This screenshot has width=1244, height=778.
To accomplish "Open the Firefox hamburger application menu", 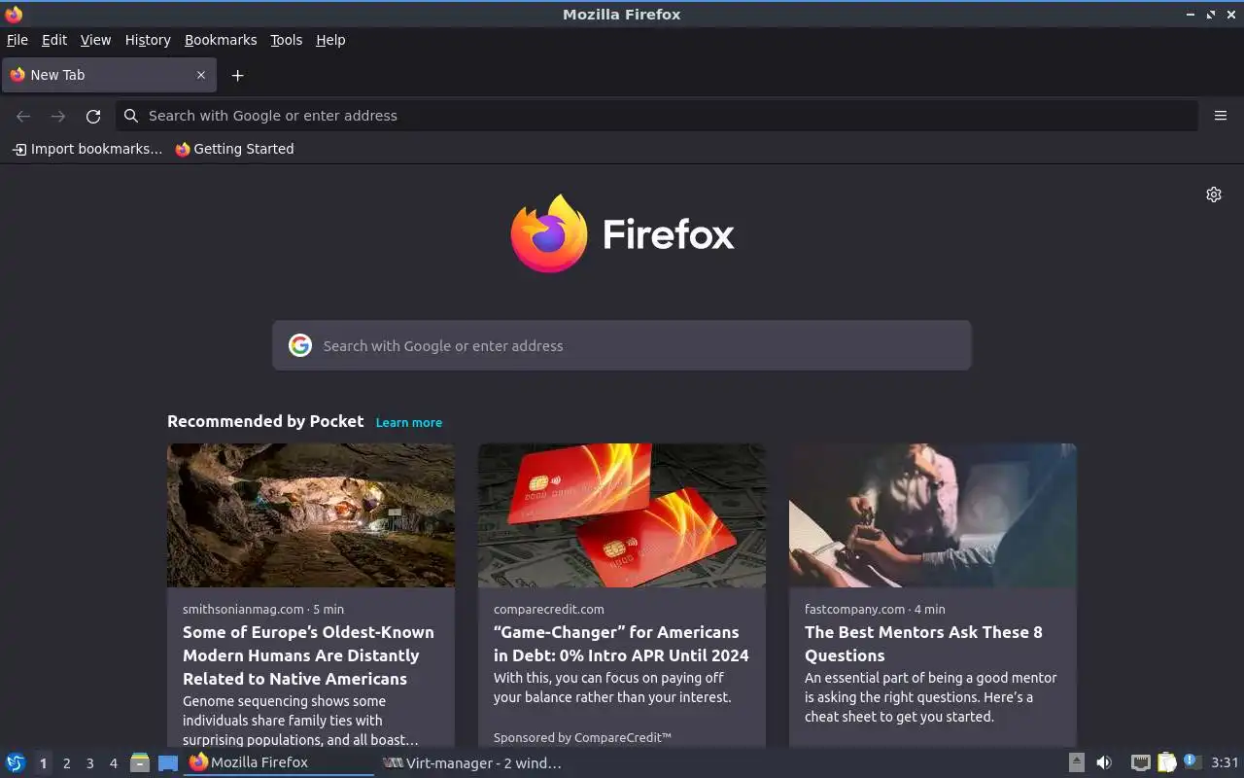I will coord(1221,116).
